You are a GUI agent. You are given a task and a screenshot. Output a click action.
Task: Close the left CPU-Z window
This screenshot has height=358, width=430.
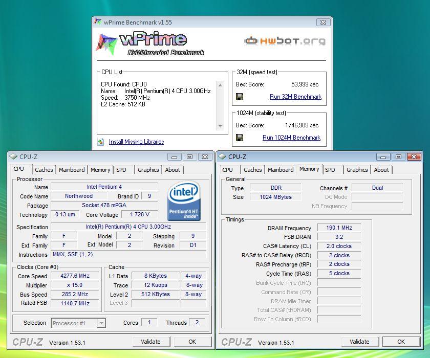click(205, 157)
